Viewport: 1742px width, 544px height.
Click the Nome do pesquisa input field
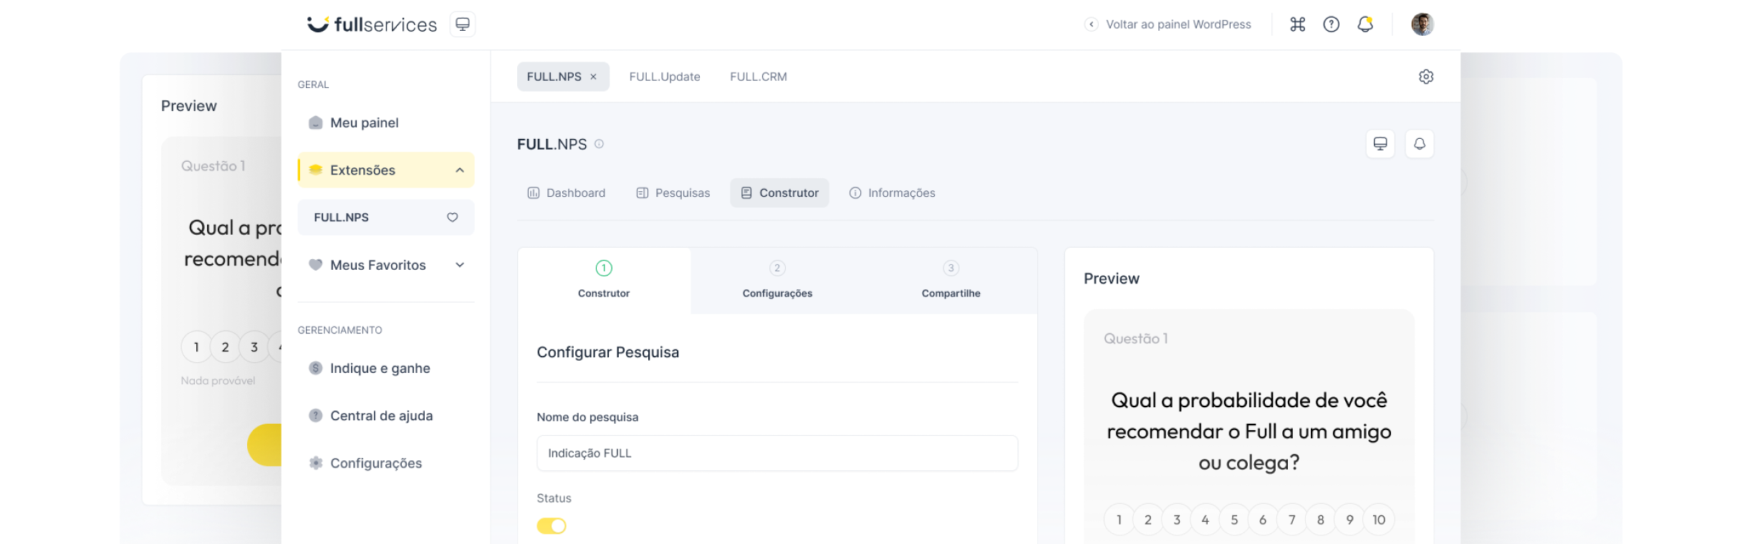[777, 453]
